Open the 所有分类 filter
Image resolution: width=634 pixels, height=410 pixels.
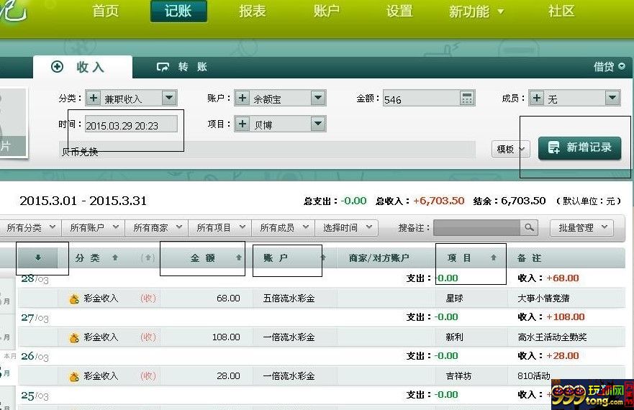point(31,227)
